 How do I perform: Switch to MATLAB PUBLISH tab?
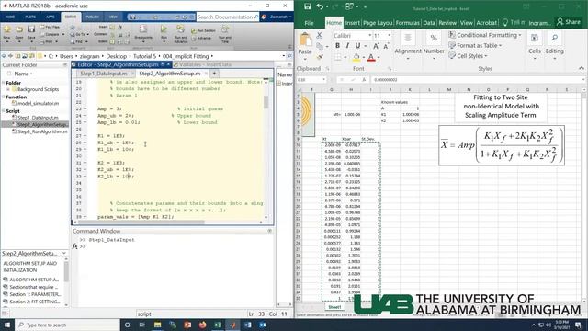click(x=92, y=17)
